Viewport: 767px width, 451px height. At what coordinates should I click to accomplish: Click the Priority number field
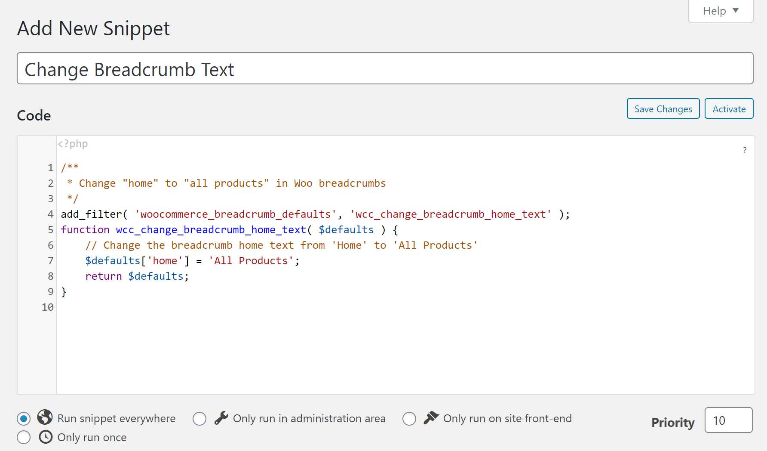pyautogui.click(x=728, y=420)
